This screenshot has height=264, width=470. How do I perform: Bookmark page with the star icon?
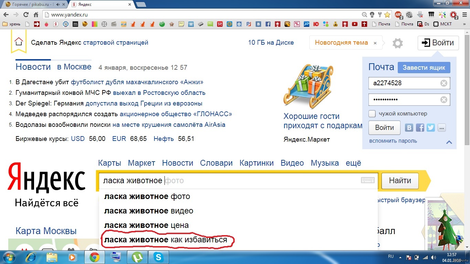coord(387,15)
